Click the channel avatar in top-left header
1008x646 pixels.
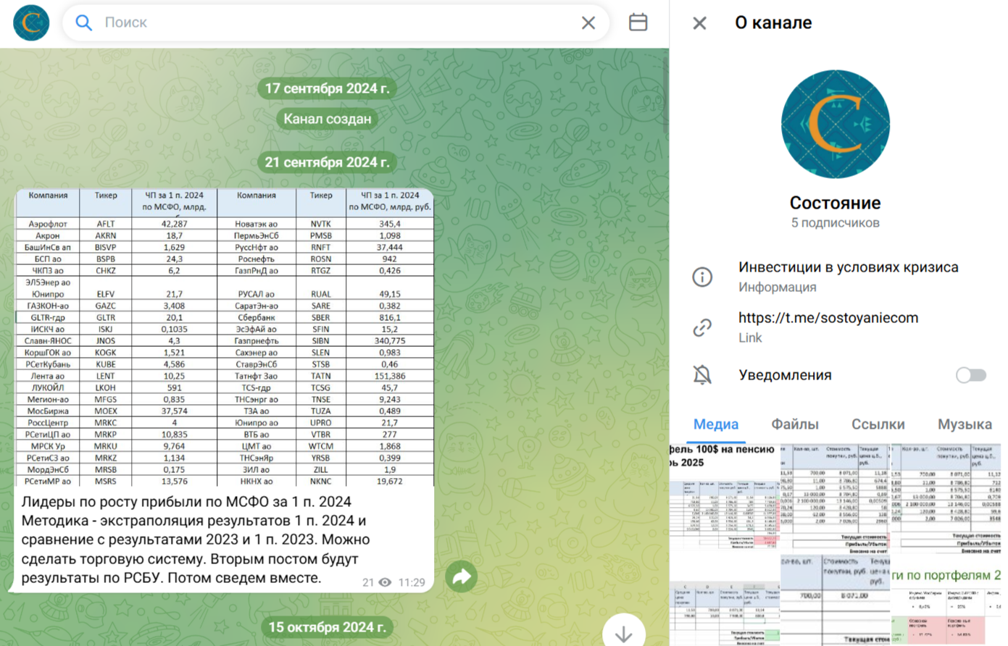31,22
